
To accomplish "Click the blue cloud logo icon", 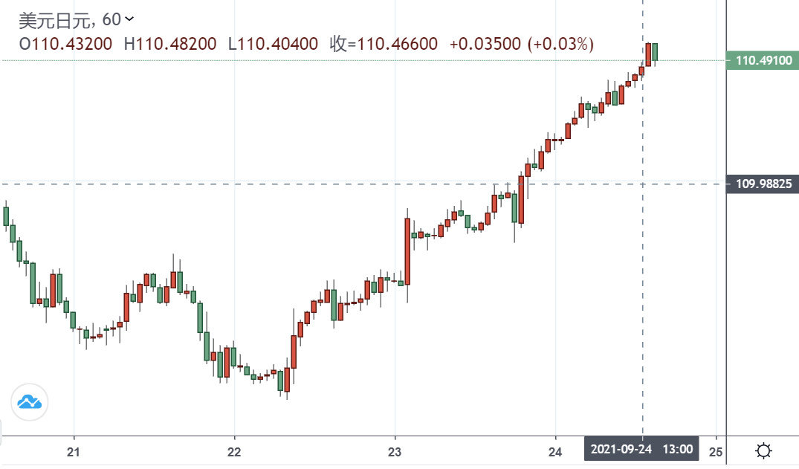I will pos(29,402).
